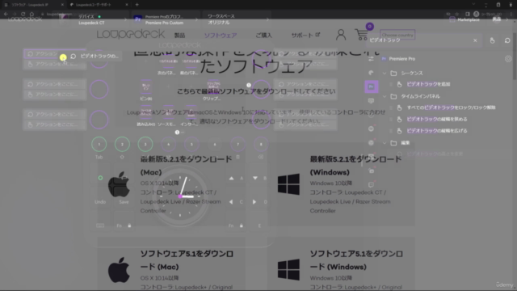
Task: Open the shopping cart icon
Action: 361,34
